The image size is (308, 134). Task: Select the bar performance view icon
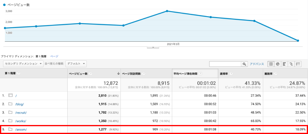pos(284,64)
